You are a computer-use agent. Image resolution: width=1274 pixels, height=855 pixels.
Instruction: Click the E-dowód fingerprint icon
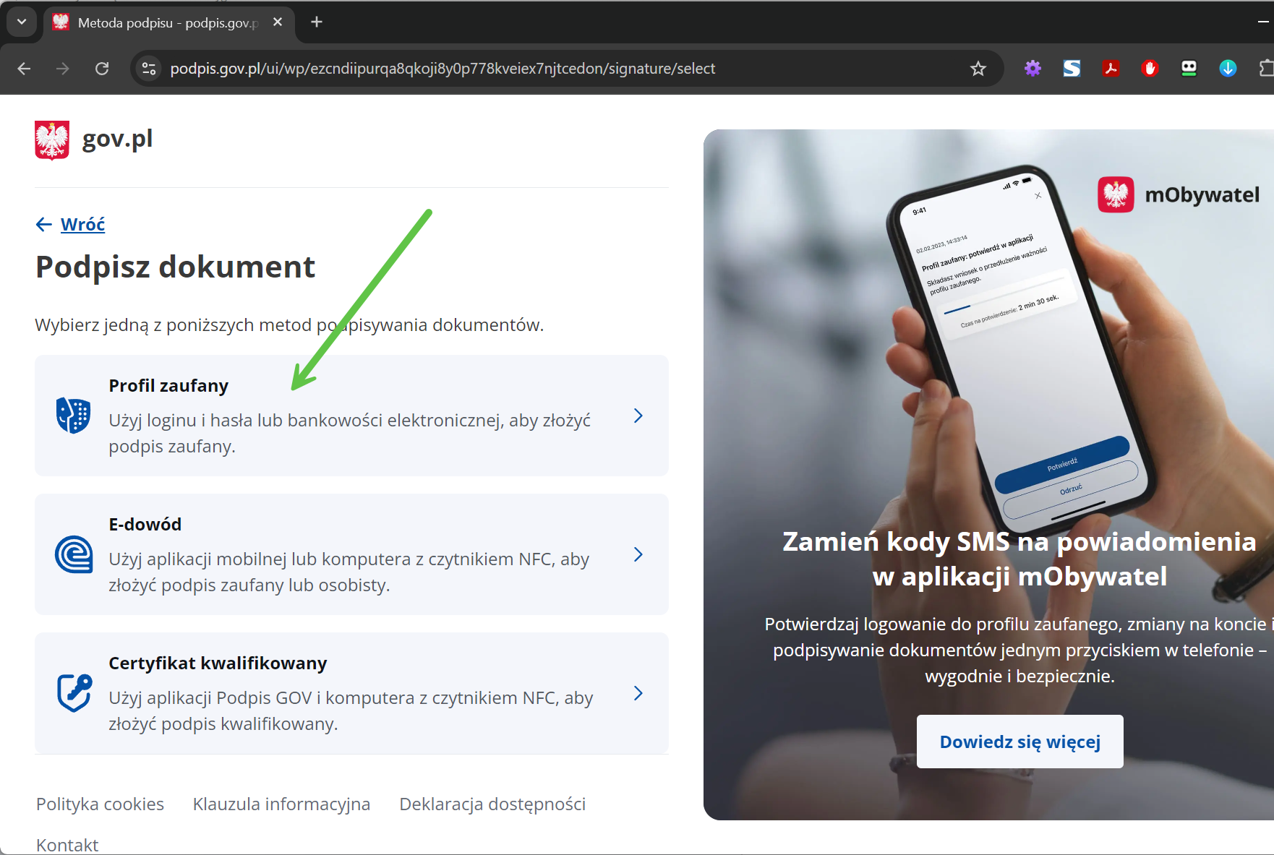[x=73, y=554]
